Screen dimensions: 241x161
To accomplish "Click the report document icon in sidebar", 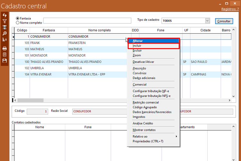I will point(4,55).
